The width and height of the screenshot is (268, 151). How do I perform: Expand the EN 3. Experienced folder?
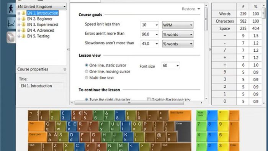[x=19, y=25]
